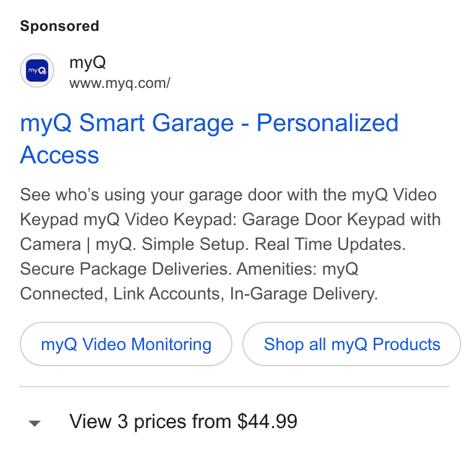Image resolution: width=470 pixels, height=459 pixels.
Task: Select the Shop all myQ Products chip
Action: (352, 344)
